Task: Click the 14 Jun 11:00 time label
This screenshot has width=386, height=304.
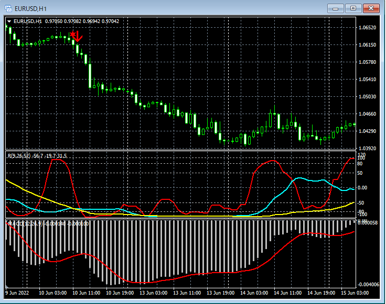Action: point(288,292)
